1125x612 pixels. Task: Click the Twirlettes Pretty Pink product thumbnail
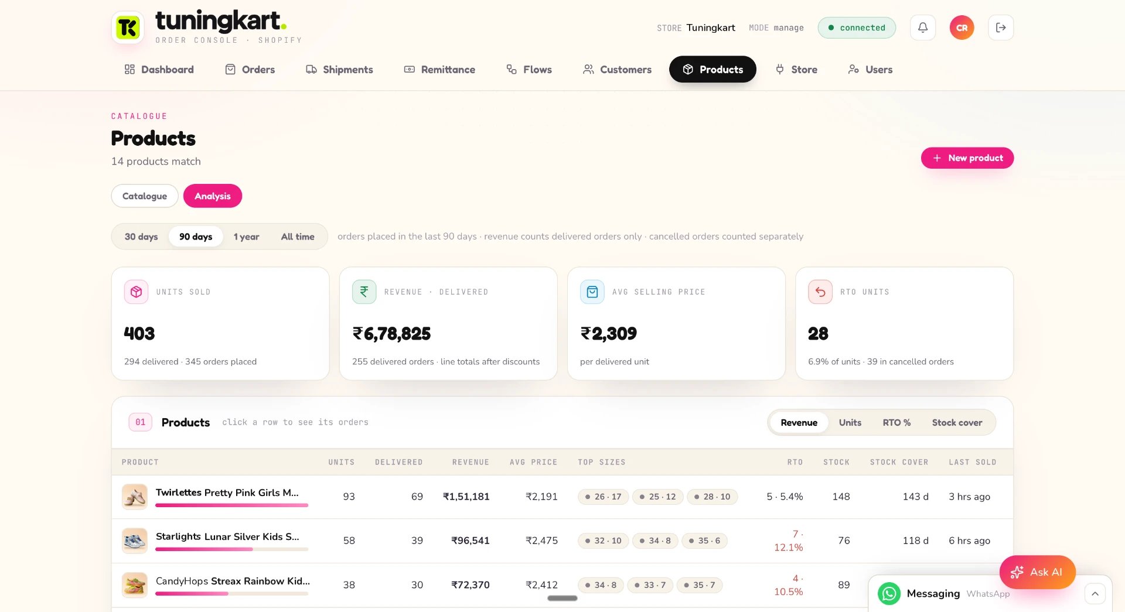tap(135, 497)
